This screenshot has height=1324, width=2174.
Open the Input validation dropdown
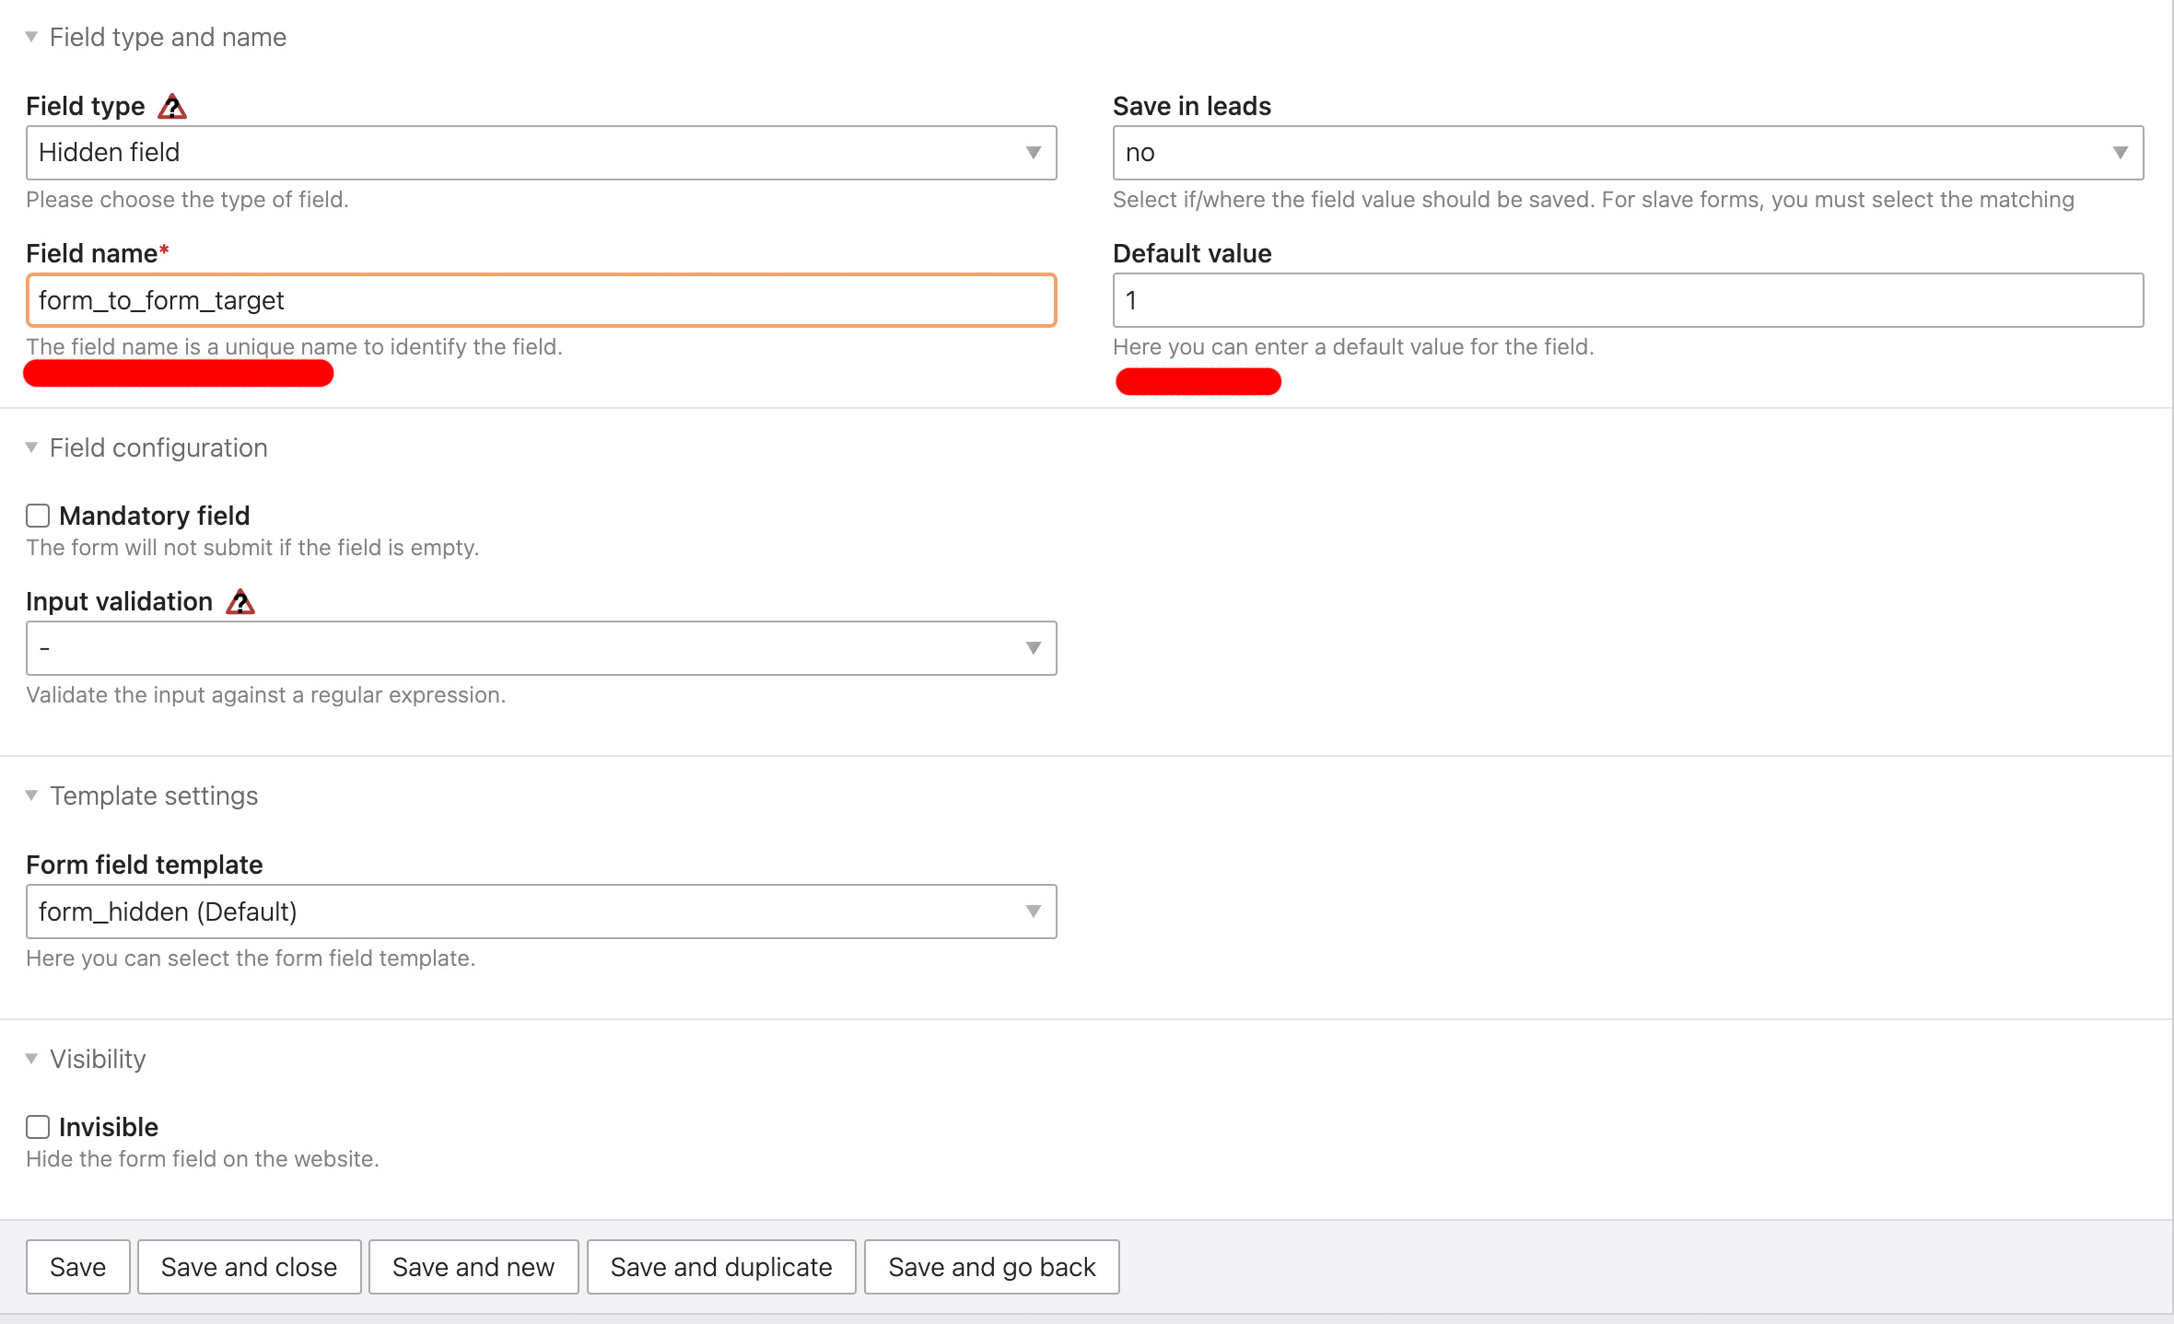tap(541, 648)
